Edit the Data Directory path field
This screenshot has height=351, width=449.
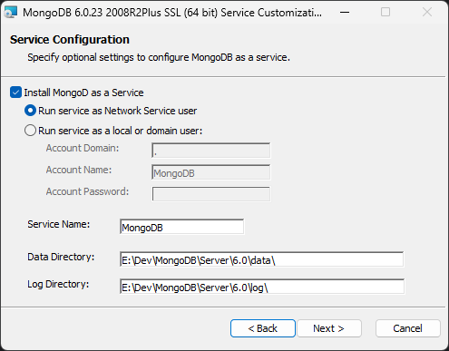(x=262, y=259)
